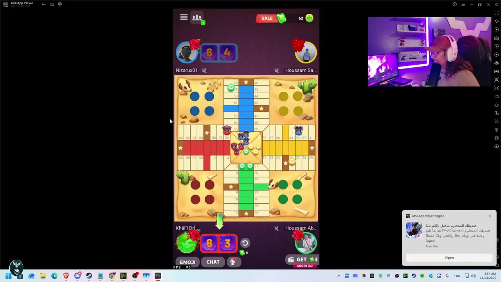
Task: Unmute Houssam Sa.. speaker icon
Action: tap(277, 70)
